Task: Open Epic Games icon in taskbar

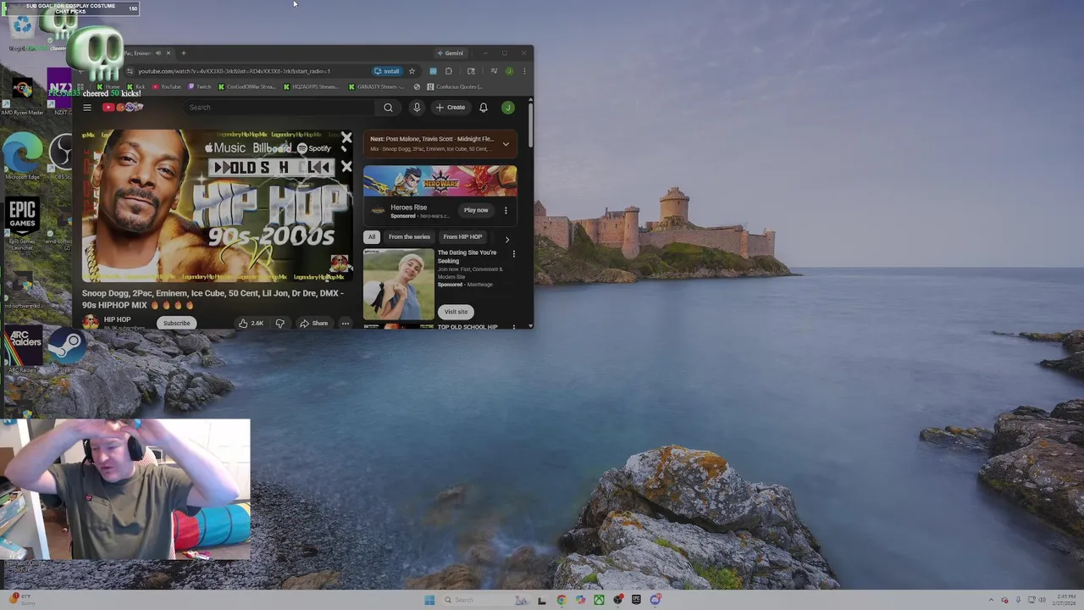Action: (636, 600)
